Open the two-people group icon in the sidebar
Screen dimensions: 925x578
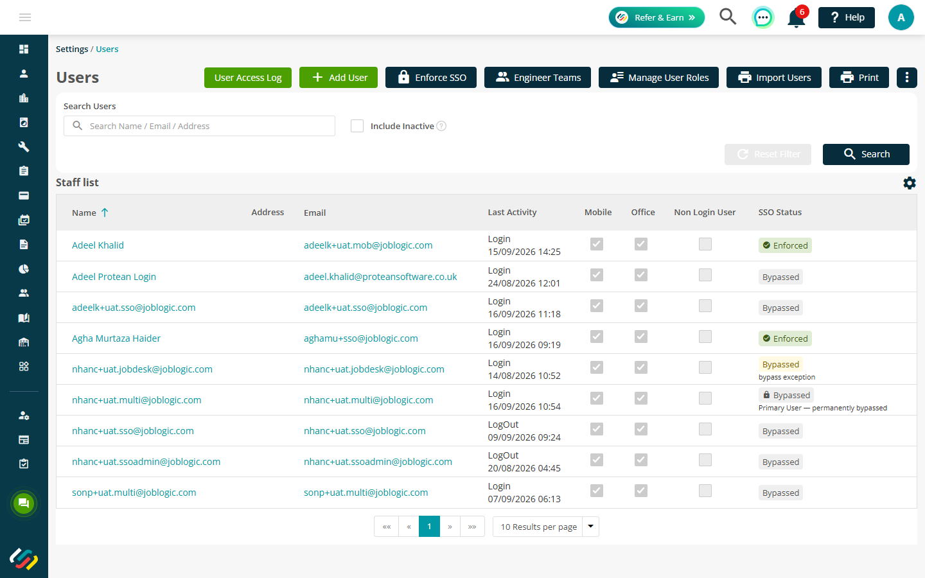(24, 293)
